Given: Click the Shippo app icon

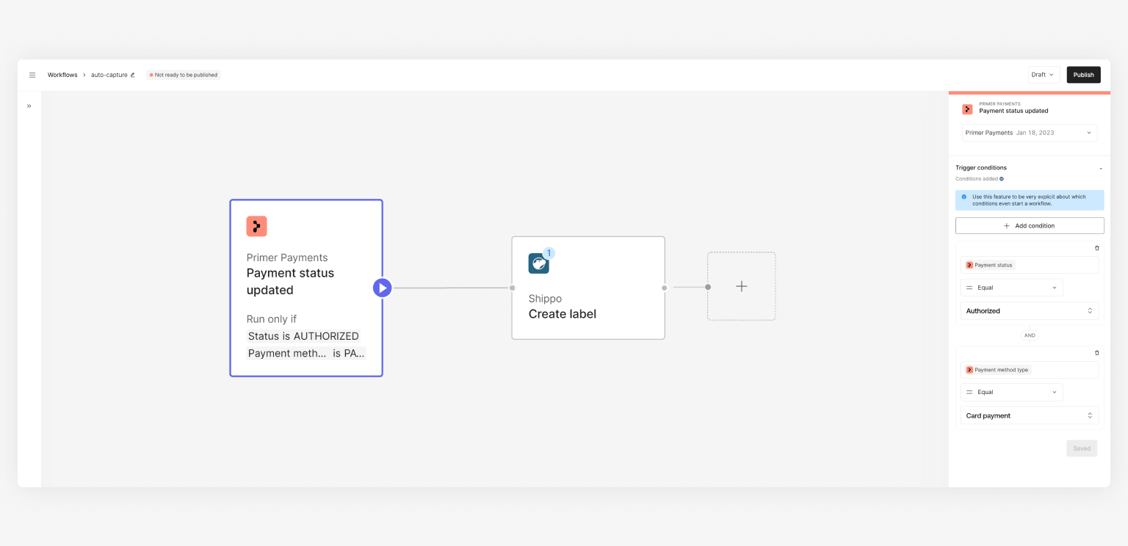Looking at the screenshot, I should [x=538, y=263].
